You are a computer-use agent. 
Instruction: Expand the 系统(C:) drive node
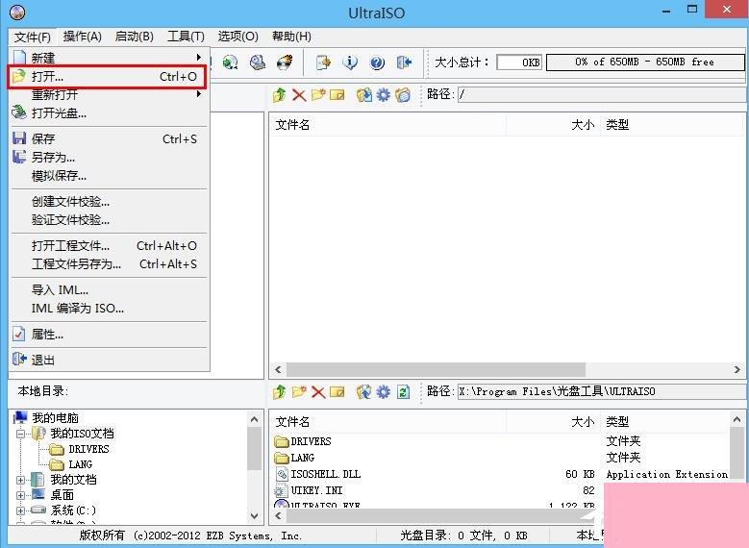coord(20,511)
